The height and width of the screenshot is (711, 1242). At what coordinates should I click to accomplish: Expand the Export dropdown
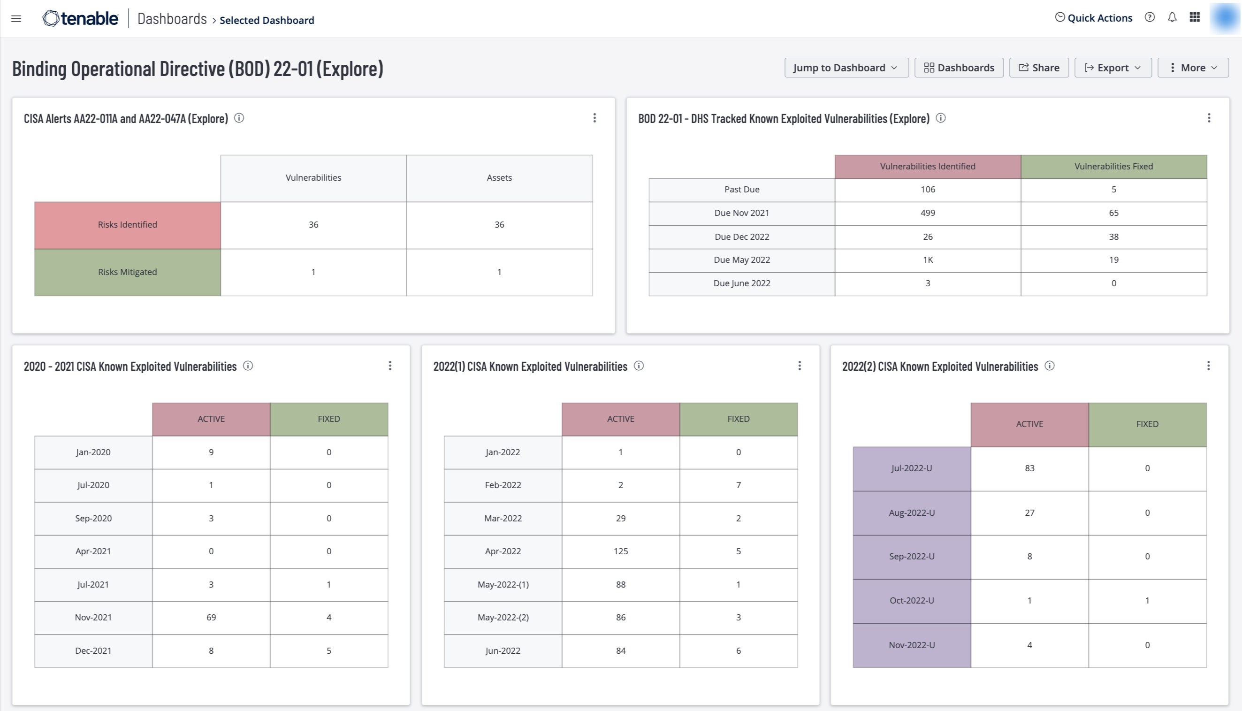point(1113,68)
